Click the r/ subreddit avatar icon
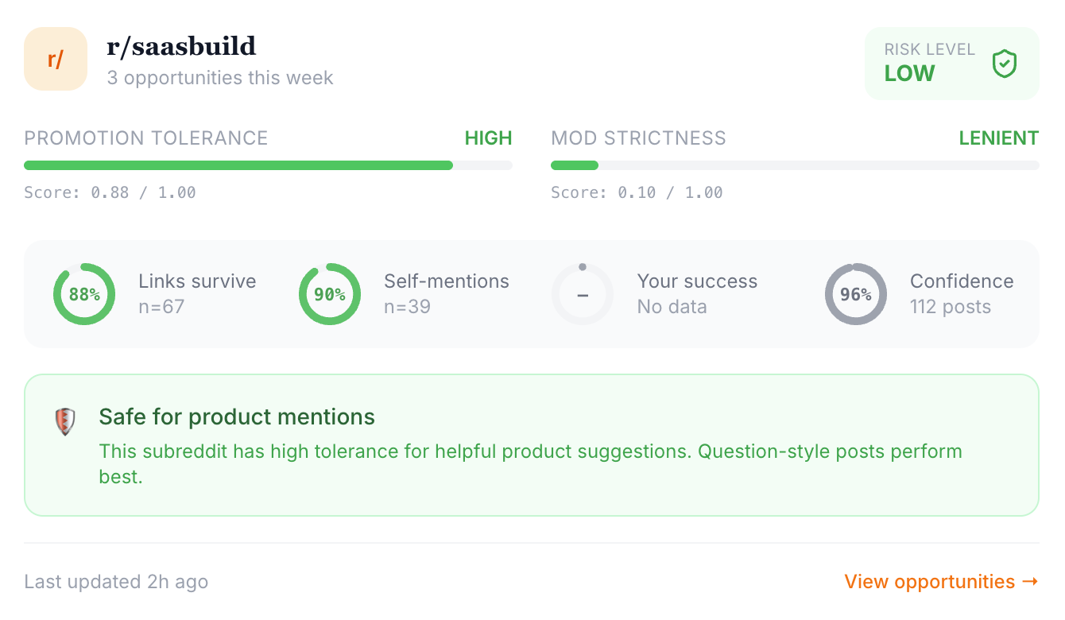Image resolution: width=1065 pixels, height=620 pixels. (56, 59)
